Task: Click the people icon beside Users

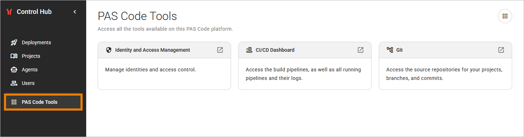Action: [14, 83]
